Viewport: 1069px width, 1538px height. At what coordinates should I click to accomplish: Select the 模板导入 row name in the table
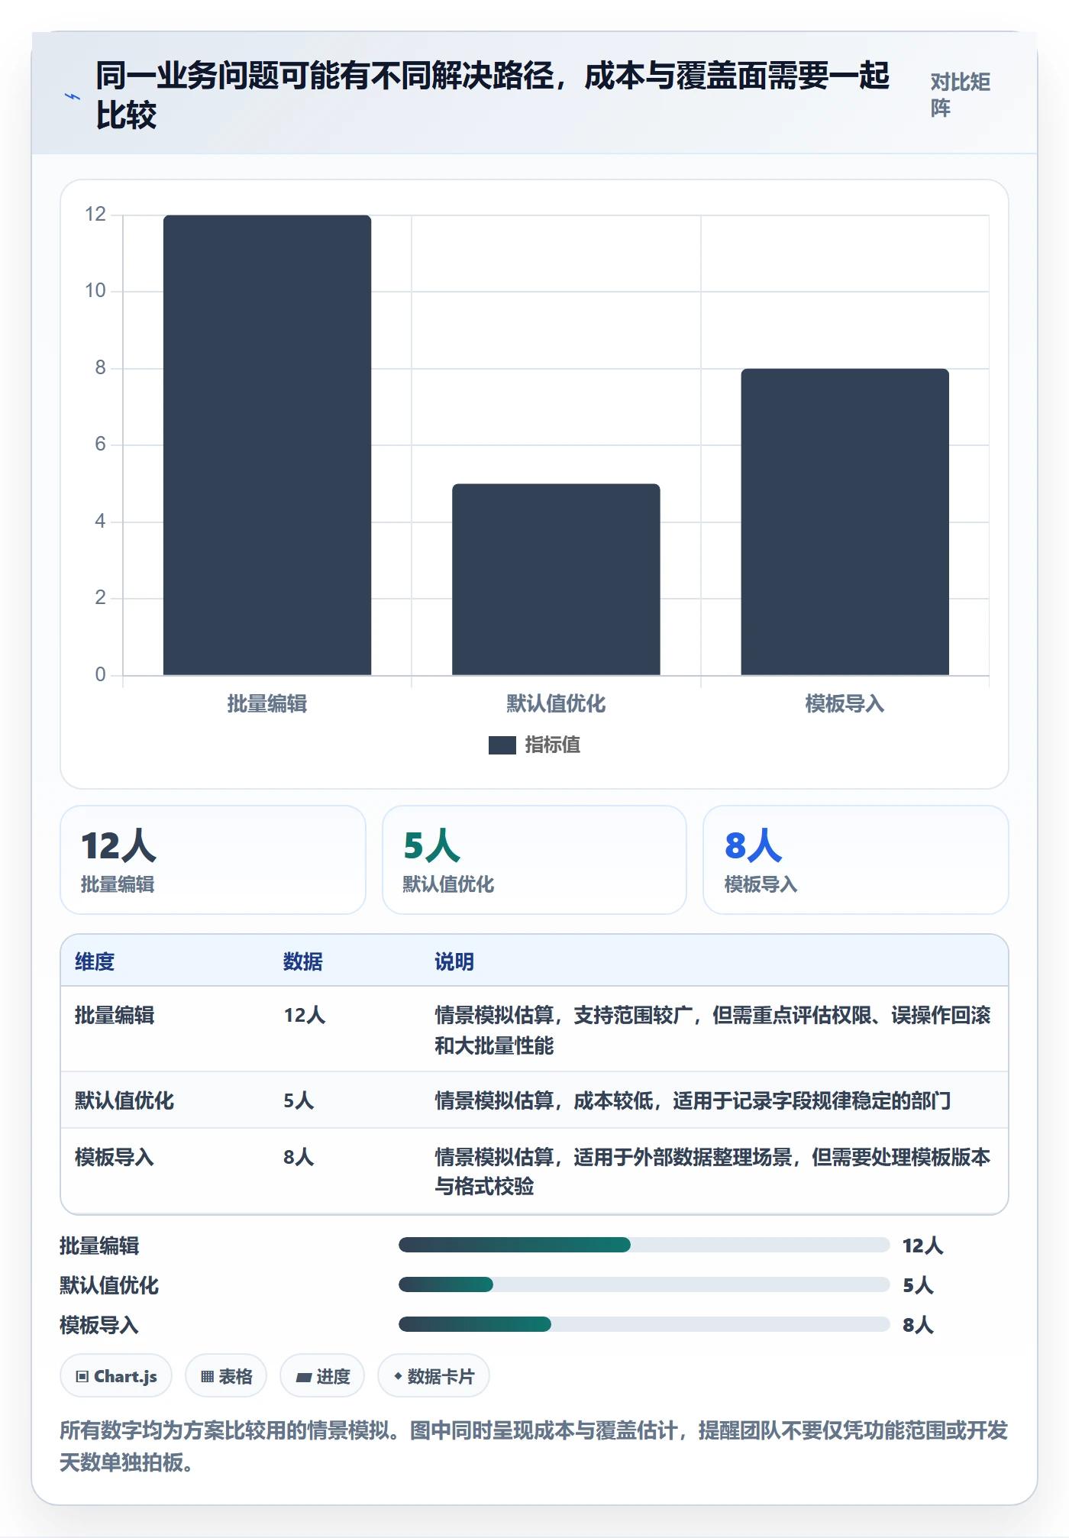pyautogui.click(x=115, y=1158)
